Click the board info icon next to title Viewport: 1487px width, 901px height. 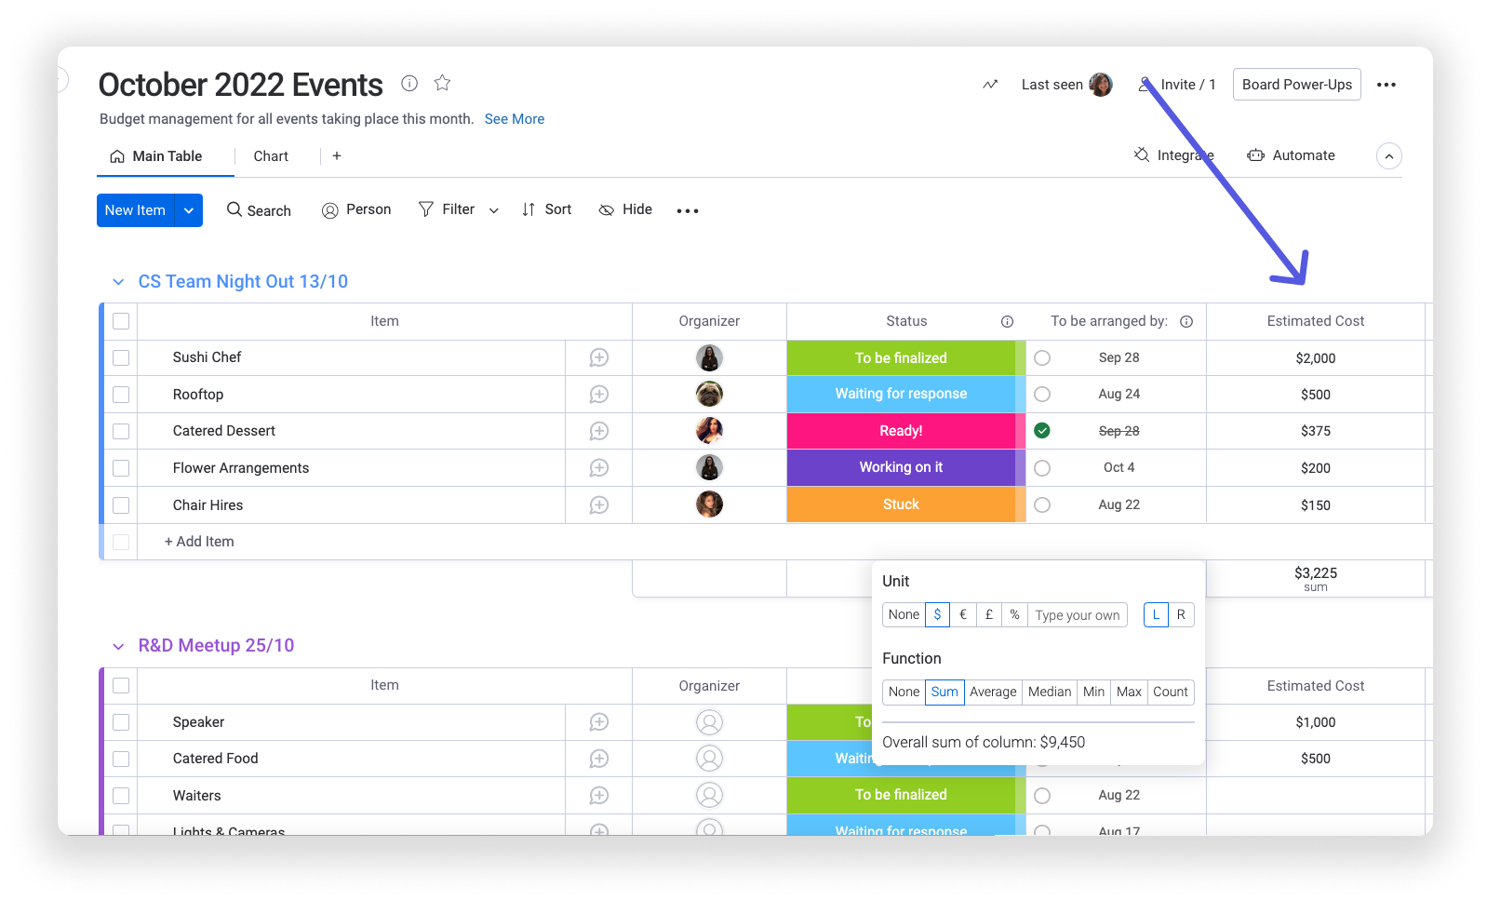tap(409, 83)
